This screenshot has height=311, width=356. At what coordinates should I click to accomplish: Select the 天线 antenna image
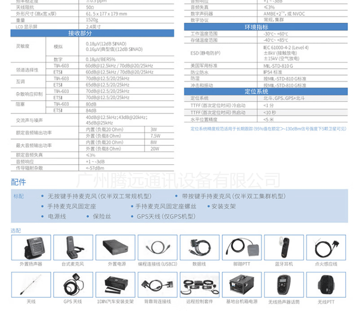(31, 284)
